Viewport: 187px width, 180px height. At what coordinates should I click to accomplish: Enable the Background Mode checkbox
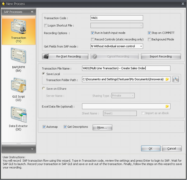point(149,40)
